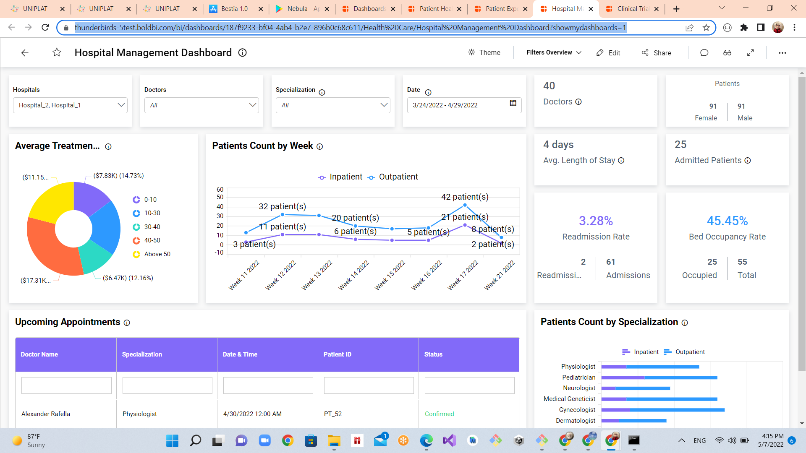Screen dimensions: 806x453
Task: Open the Theme settings
Action: pos(484,52)
